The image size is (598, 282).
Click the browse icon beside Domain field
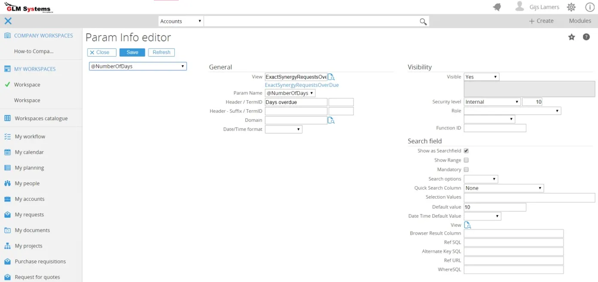pos(331,120)
